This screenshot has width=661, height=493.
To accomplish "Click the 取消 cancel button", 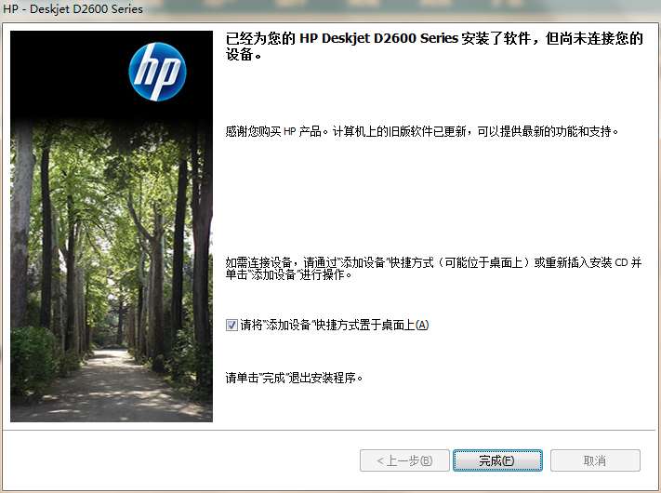I will point(595,460).
